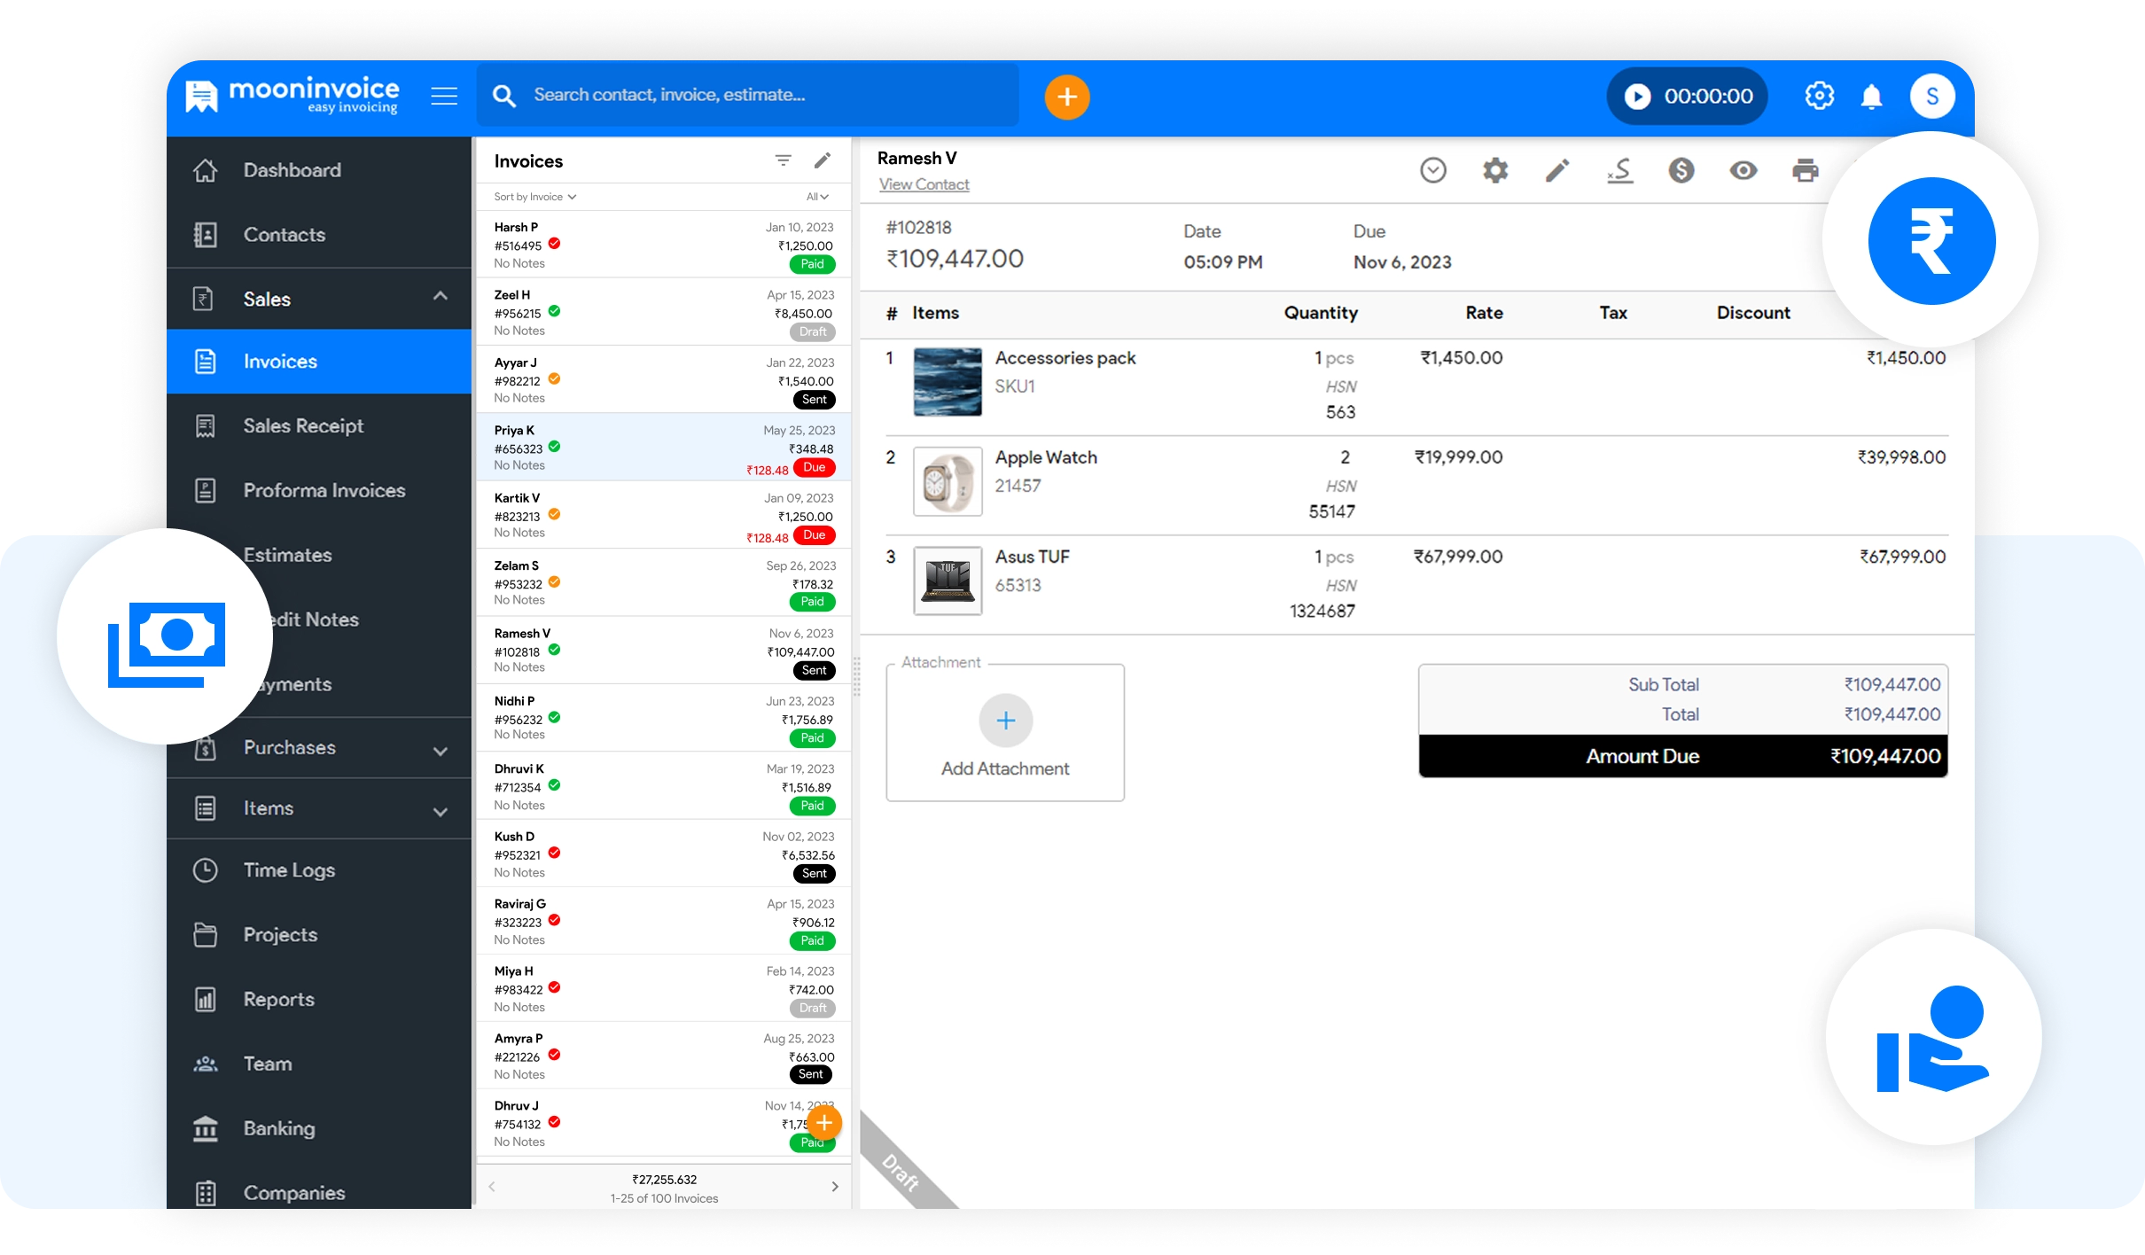Image resolution: width=2145 pixels, height=1255 pixels.
Task: Toggle the hamburger sidebar menu
Action: (x=444, y=96)
